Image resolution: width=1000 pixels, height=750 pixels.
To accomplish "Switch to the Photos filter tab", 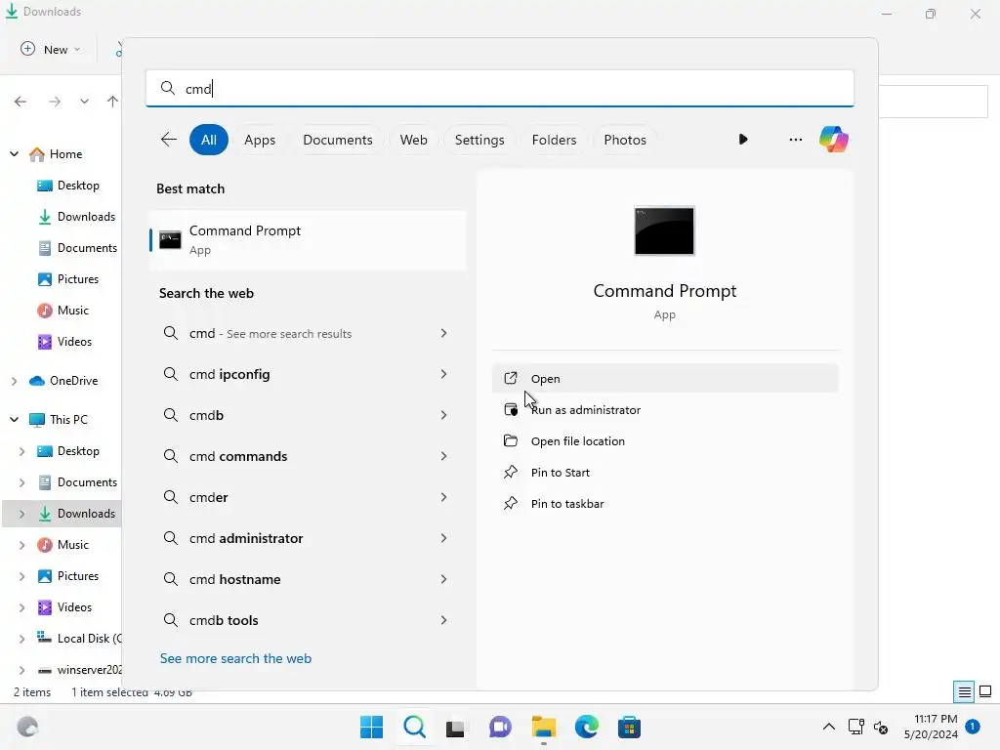I will 625,140.
